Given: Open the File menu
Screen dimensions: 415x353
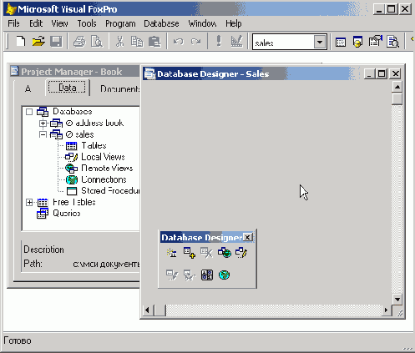Looking at the screenshot, I should (13, 23).
